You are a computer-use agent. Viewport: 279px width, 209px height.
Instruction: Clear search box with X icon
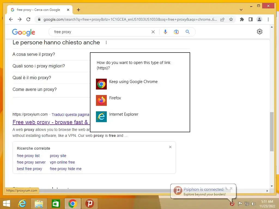(153, 32)
